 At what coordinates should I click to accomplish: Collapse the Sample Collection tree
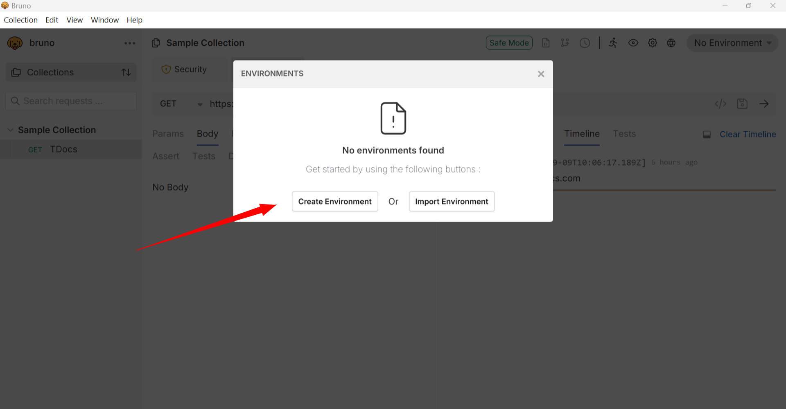pos(10,130)
